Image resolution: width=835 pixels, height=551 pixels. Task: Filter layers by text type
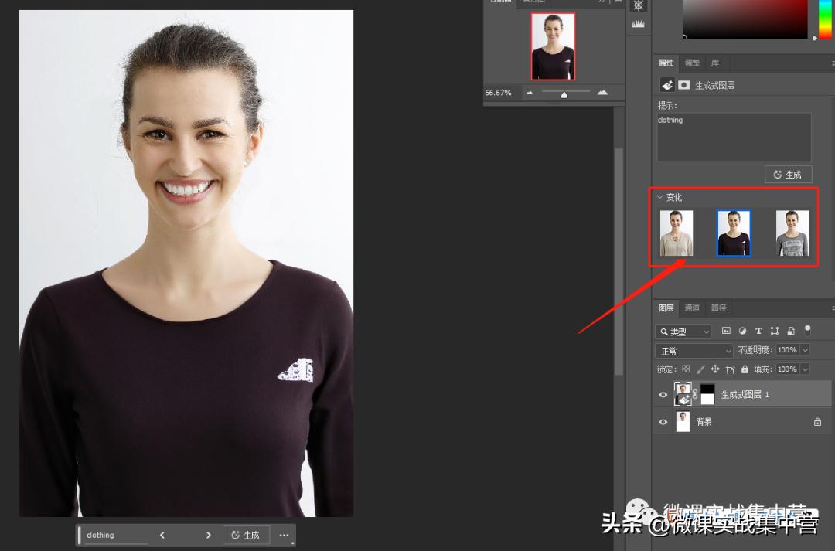758,331
